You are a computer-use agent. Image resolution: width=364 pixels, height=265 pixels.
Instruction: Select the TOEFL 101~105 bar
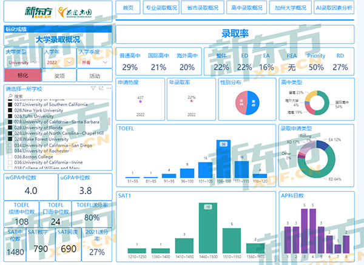pyautogui.click(x=205, y=170)
